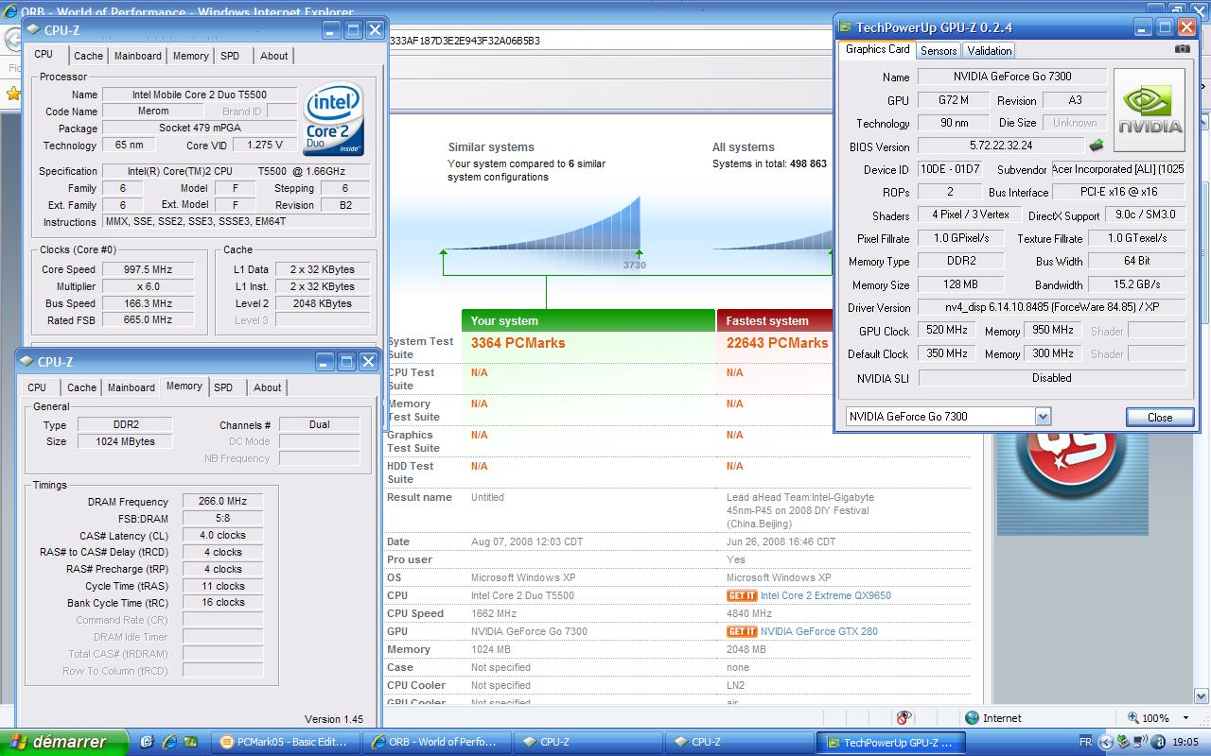This screenshot has height=756, width=1211.
Task: Open the Intel Core 2 Extreme QX9650 link
Action: coord(825,595)
